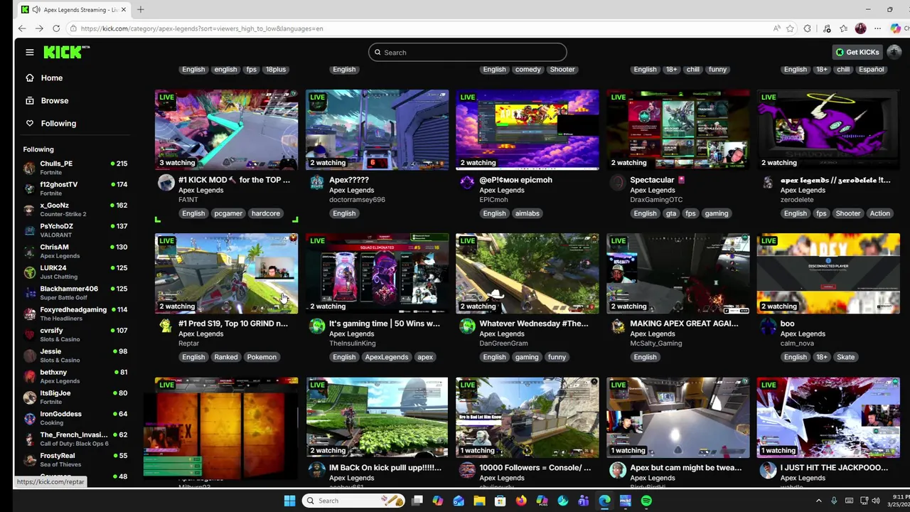The image size is (910, 512).
Task: Open a new browser tab
Action: tap(140, 9)
